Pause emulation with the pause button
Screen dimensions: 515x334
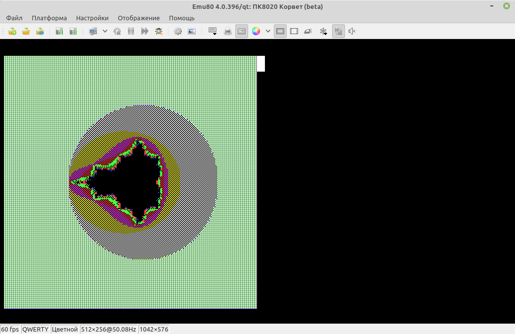[131, 31]
